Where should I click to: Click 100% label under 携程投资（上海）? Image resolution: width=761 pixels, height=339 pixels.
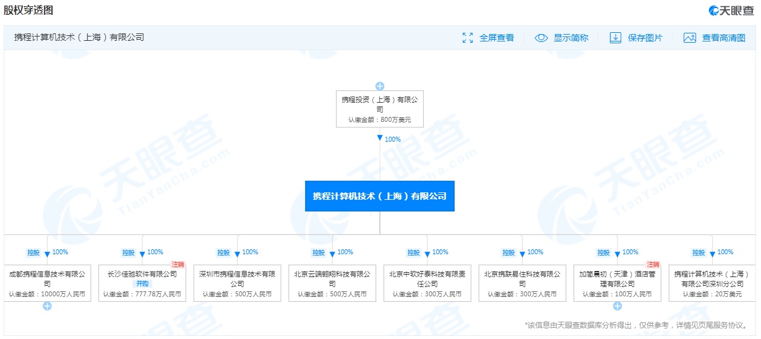[393, 140]
